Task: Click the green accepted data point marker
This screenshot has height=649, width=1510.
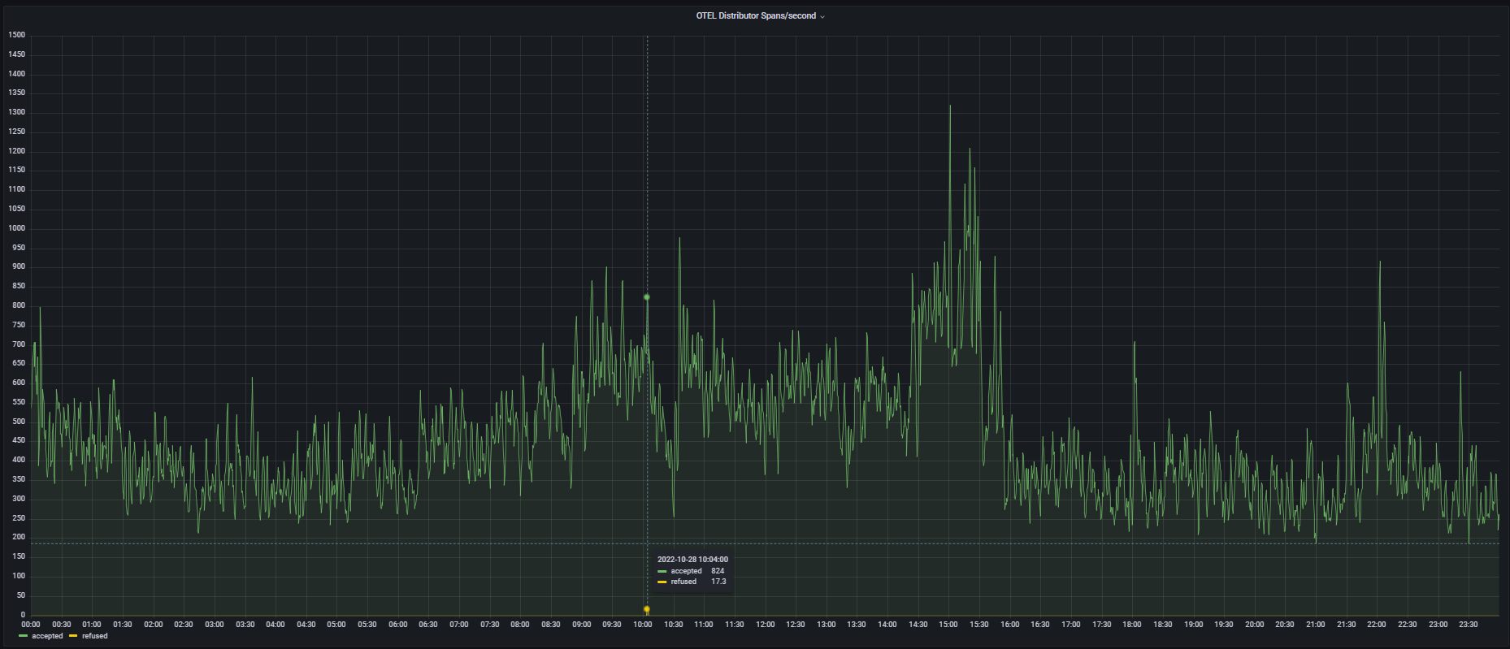Action: [x=647, y=297]
